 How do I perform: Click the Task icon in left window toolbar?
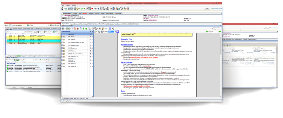(x=50, y=25)
